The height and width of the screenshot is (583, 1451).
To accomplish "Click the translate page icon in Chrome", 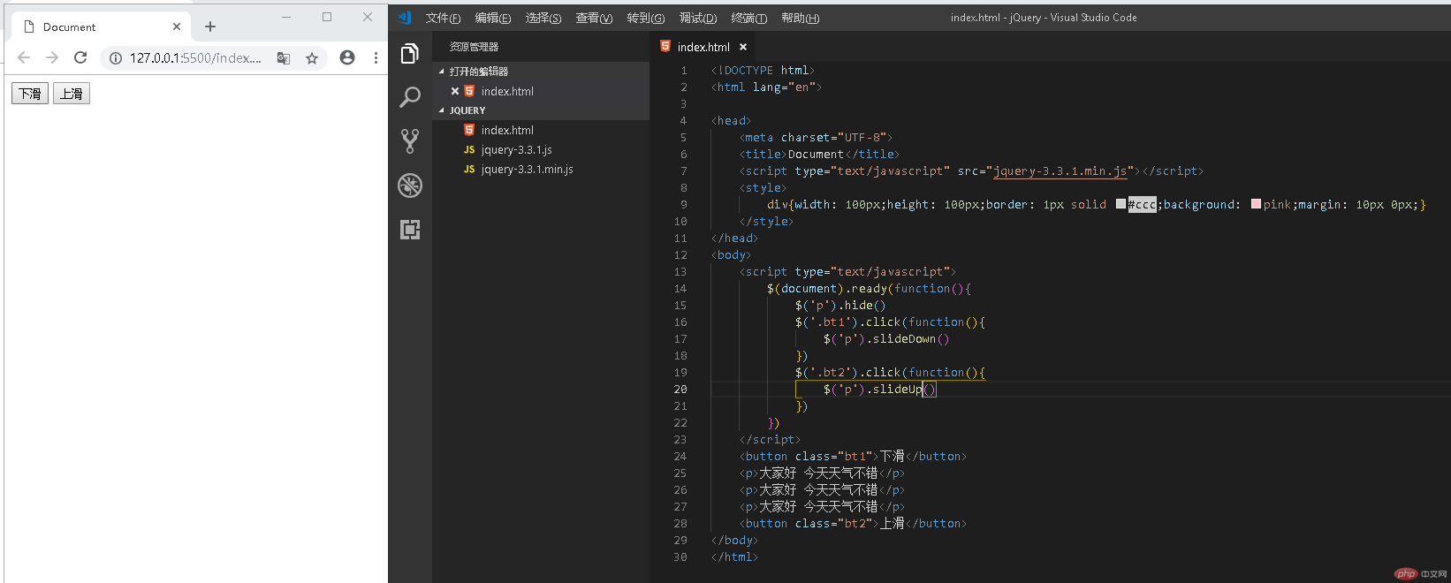I will [284, 58].
